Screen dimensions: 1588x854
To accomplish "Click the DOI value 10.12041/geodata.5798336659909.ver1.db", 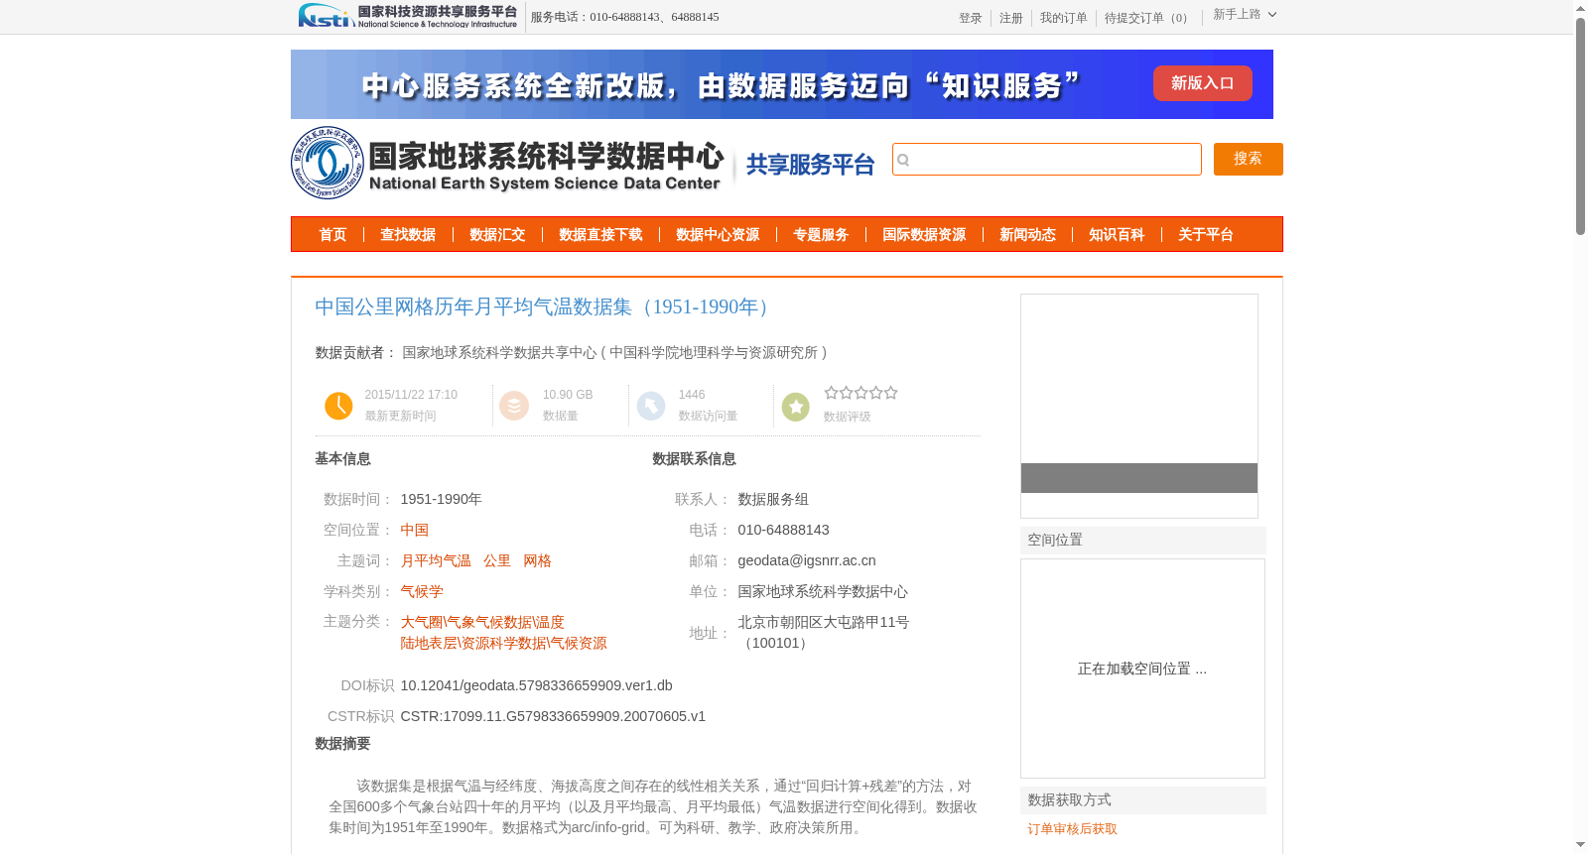I will tap(536, 685).
